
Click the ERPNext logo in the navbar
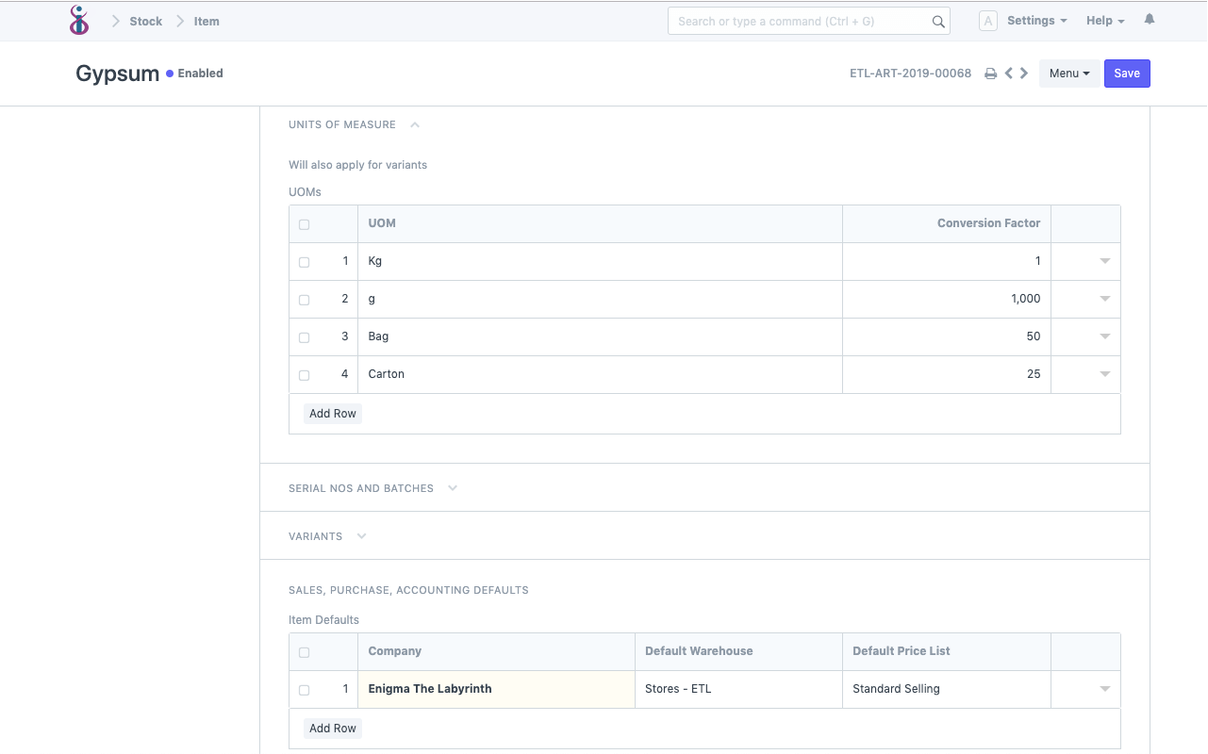[78, 20]
